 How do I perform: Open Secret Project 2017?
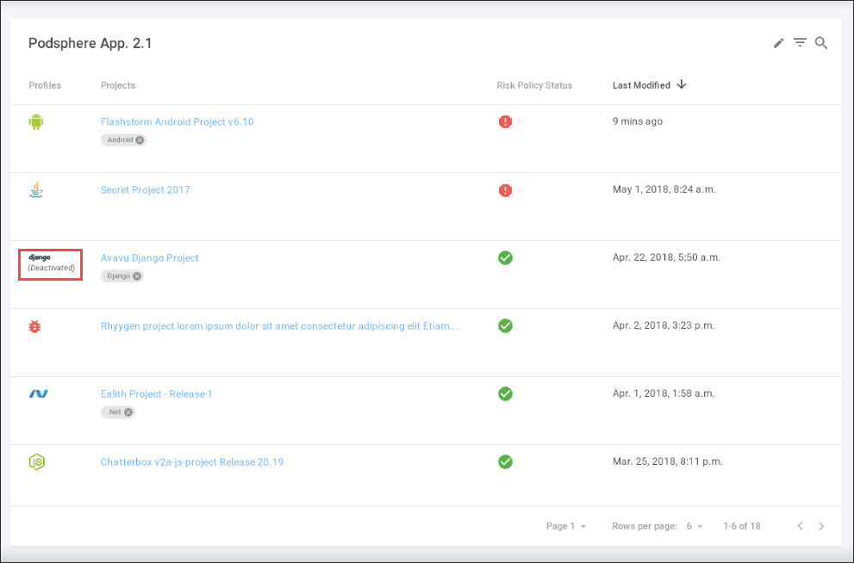click(x=145, y=189)
